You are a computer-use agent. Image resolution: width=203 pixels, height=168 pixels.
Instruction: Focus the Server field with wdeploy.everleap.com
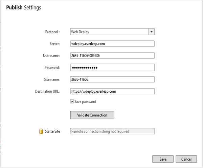tap(112, 43)
